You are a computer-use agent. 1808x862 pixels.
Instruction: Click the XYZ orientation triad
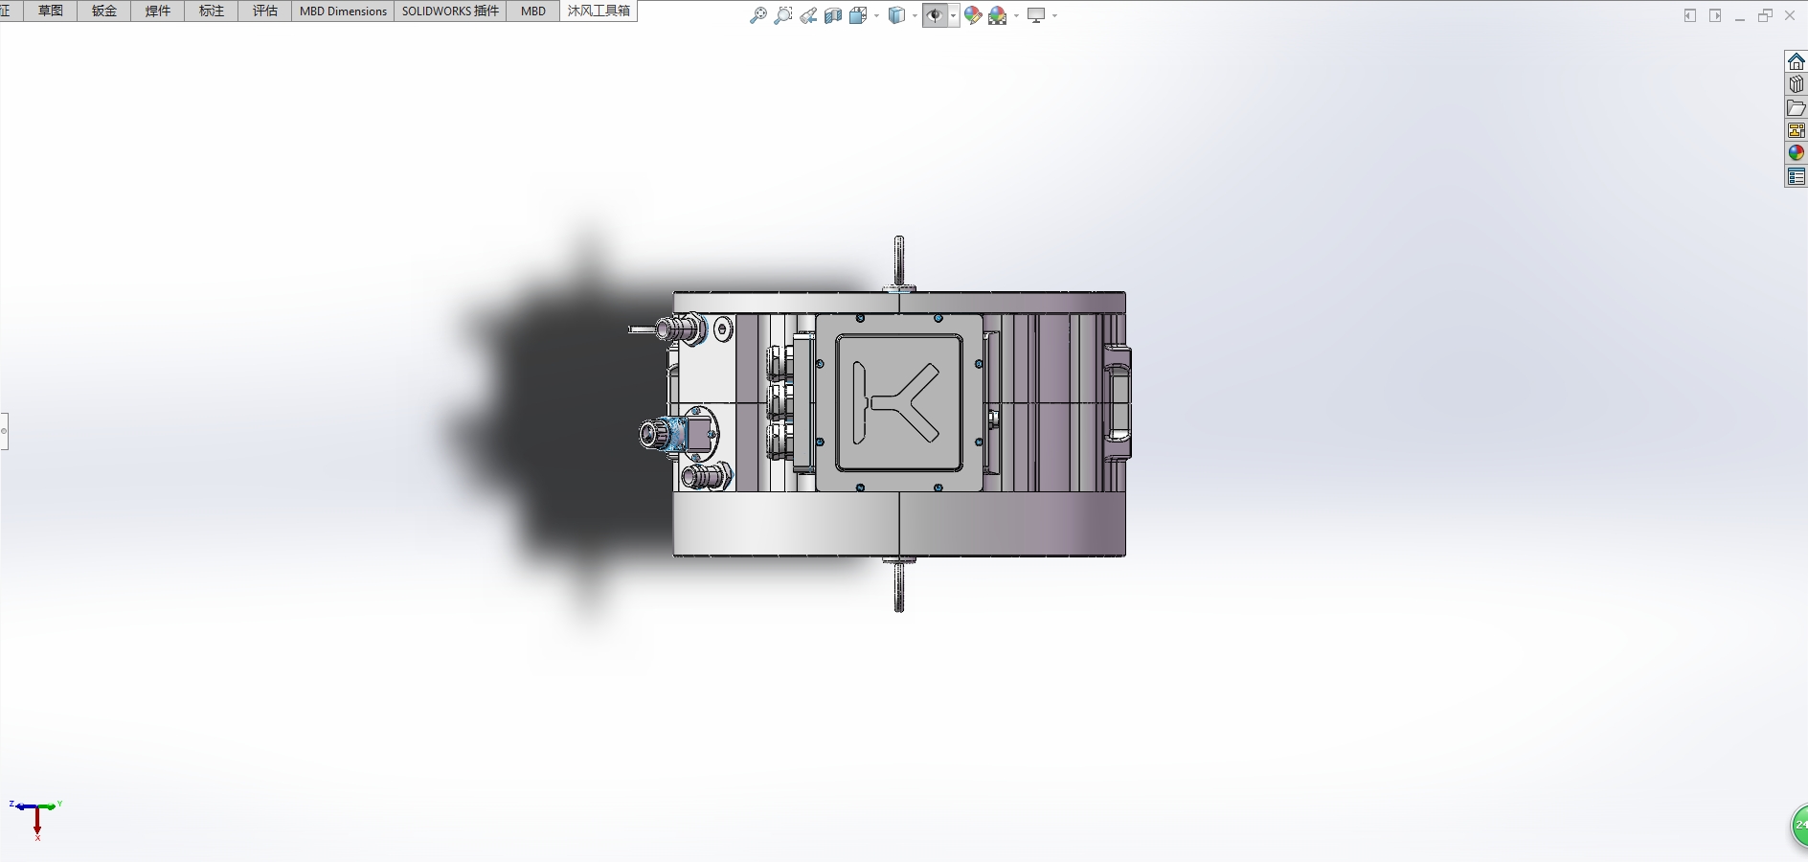35,819
